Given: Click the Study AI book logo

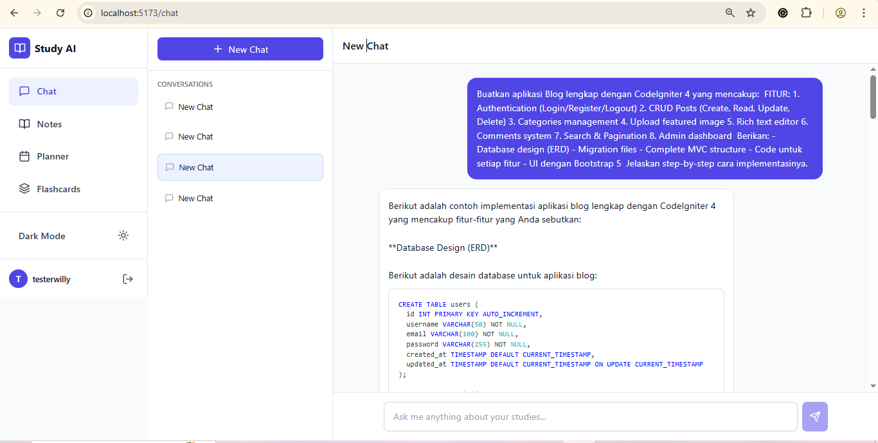Looking at the screenshot, I should (x=19, y=48).
